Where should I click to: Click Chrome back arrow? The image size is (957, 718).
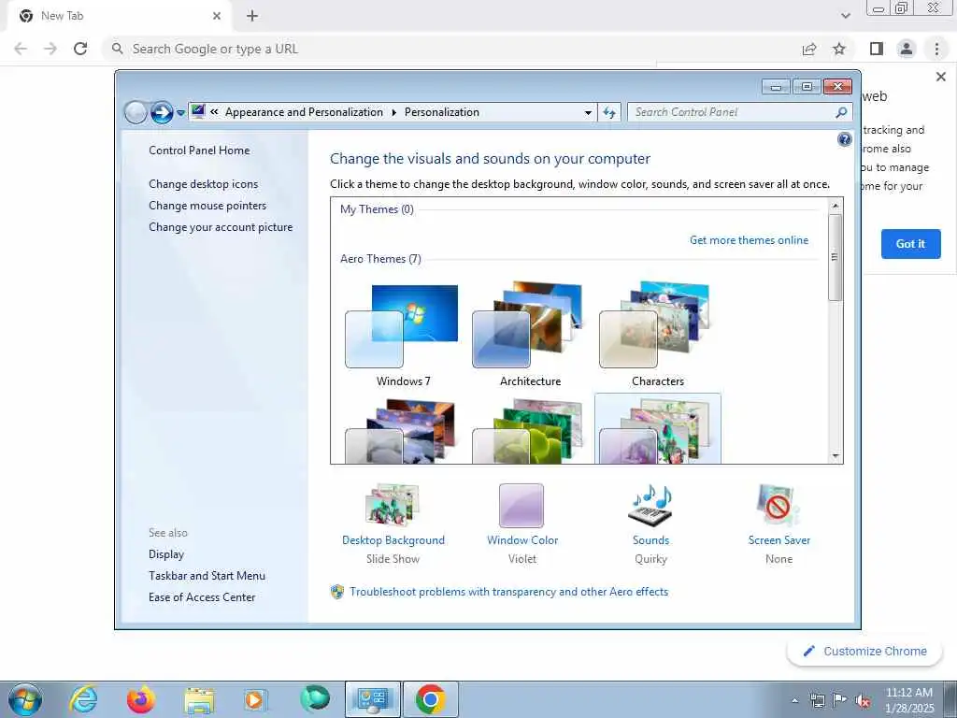[x=21, y=49]
